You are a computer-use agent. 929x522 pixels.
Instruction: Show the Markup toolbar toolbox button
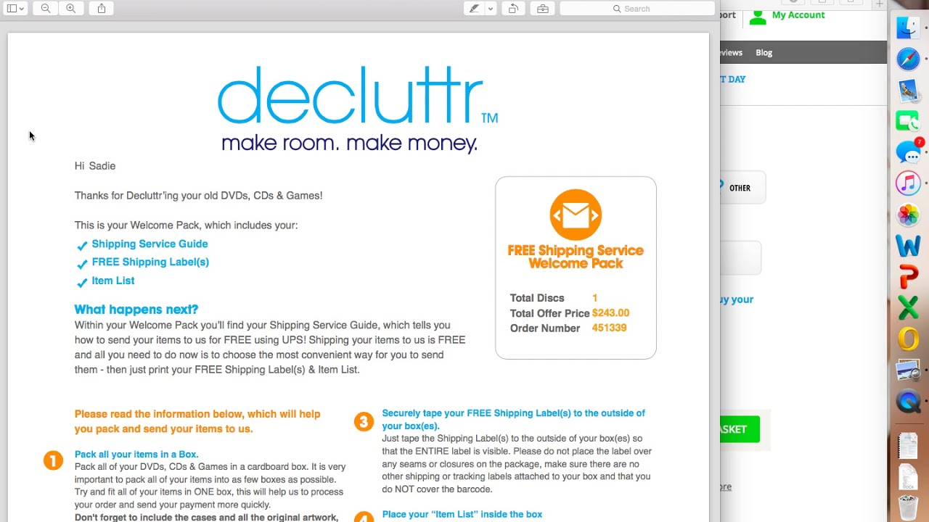click(542, 9)
